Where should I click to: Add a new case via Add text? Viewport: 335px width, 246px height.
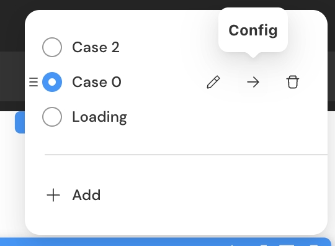pos(86,195)
